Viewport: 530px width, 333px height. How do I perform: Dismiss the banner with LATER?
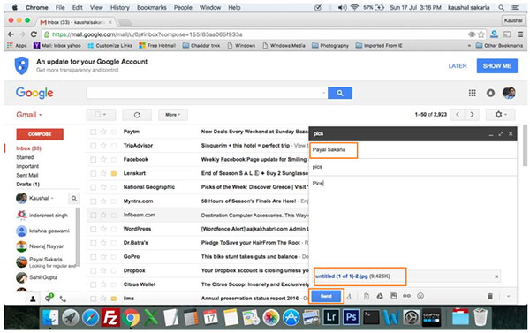click(458, 66)
